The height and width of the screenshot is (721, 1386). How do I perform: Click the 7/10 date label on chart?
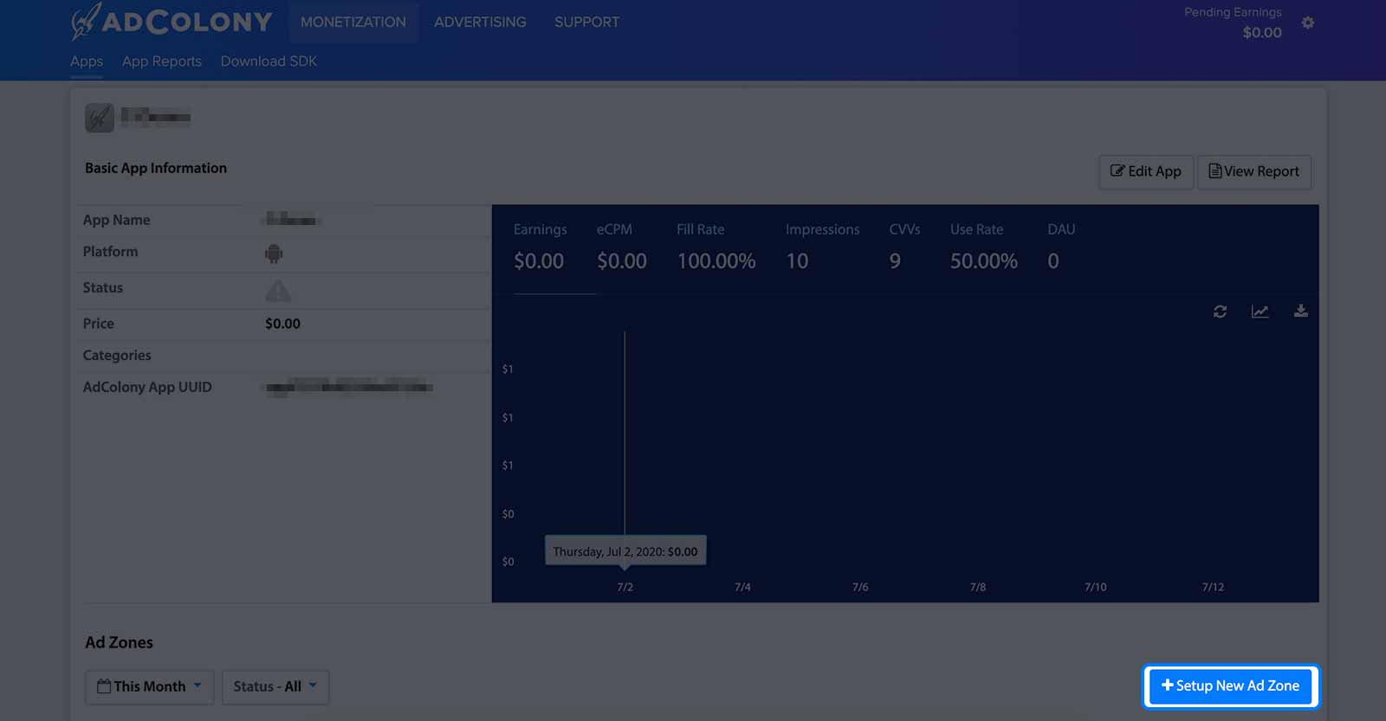click(1095, 587)
